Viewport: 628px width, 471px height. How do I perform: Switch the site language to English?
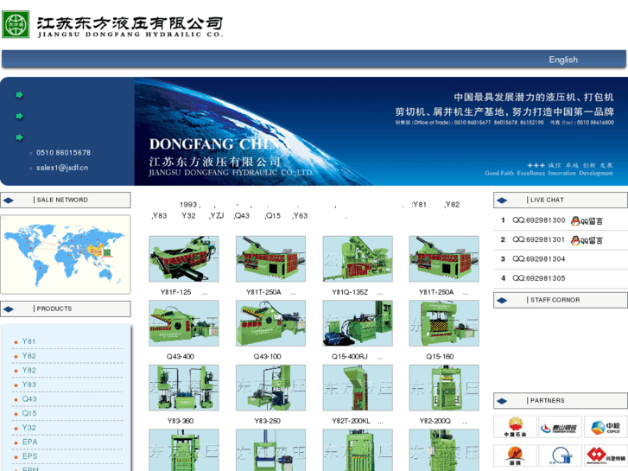click(x=563, y=60)
